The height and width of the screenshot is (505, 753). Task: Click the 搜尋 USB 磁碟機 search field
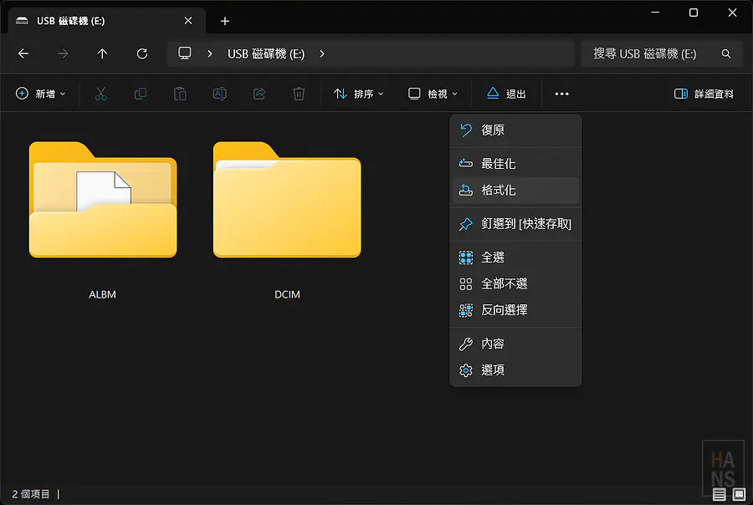click(x=653, y=54)
